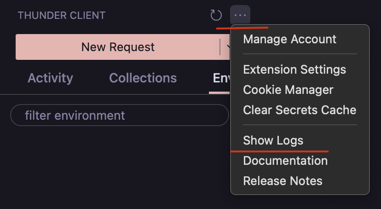Image resolution: width=381 pixels, height=209 pixels.
Task: Click the THUNDER CLIENT panel title
Action: point(62,15)
